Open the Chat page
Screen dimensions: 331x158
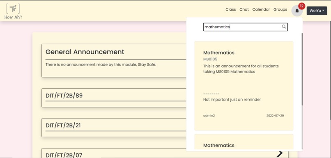tap(244, 9)
